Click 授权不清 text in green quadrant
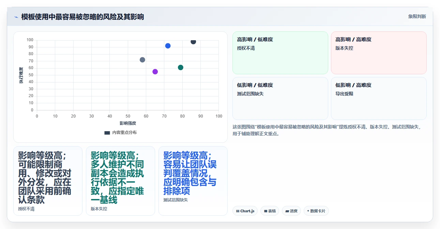The height and width of the screenshot is (229, 440). click(246, 48)
